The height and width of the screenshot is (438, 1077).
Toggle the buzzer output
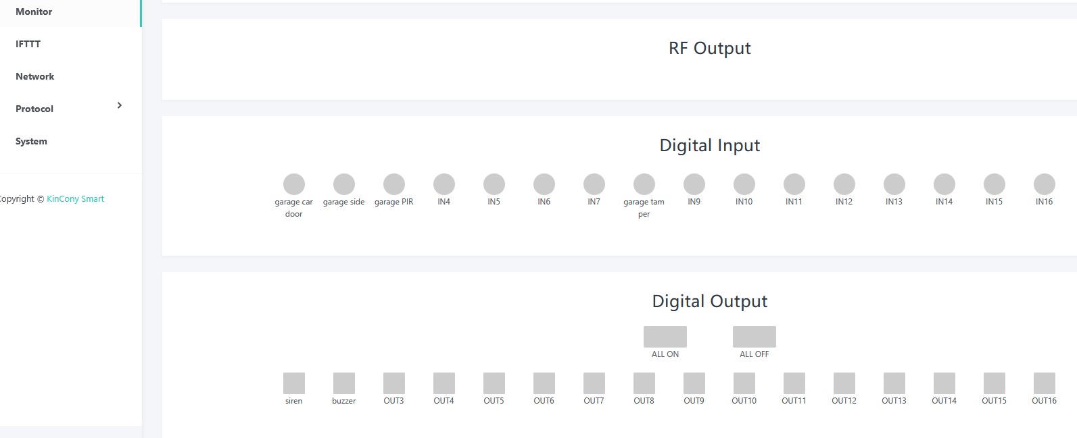pos(343,383)
